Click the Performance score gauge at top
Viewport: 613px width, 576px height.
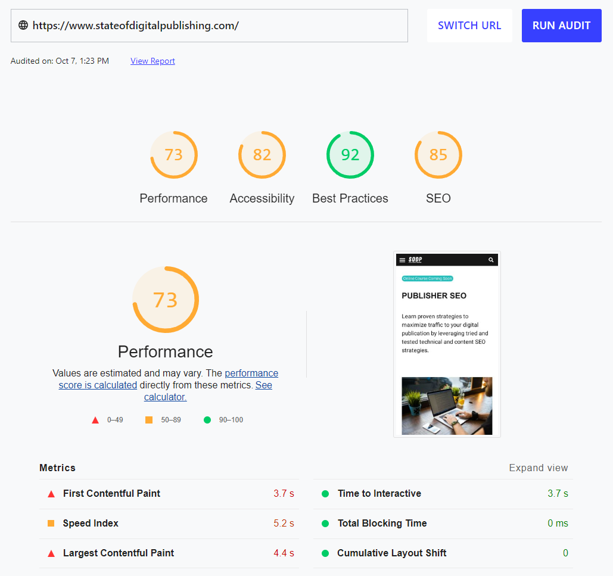[173, 155]
